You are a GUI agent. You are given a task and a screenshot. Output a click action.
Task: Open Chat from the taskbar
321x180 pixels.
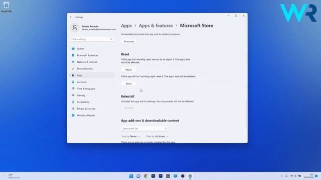[x=138, y=176]
